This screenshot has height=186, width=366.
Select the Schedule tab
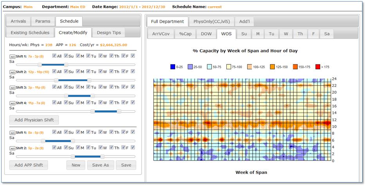(x=69, y=21)
